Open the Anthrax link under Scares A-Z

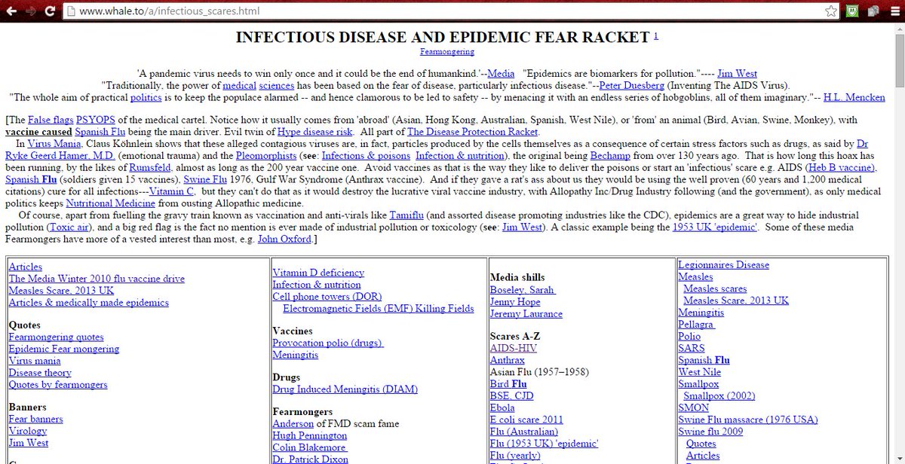508,361
